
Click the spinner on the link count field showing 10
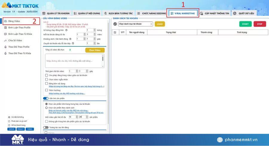coord(77,117)
